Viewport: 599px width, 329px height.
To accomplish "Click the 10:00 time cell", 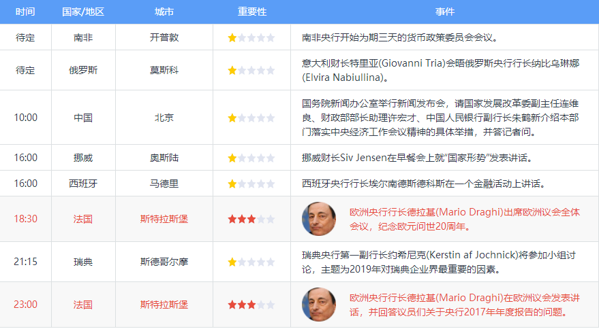I will tap(26, 118).
